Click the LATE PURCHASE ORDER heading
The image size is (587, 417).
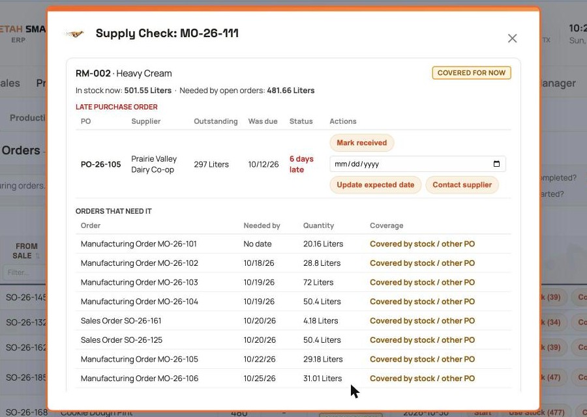[x=117, y=107]
